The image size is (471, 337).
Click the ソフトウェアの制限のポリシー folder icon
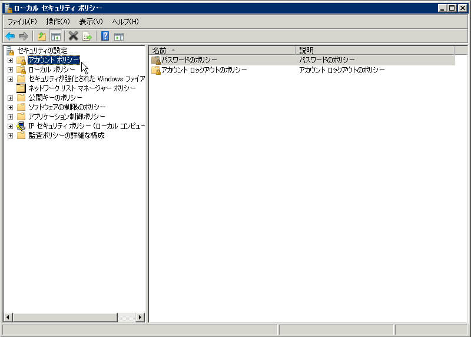(21, 107)
